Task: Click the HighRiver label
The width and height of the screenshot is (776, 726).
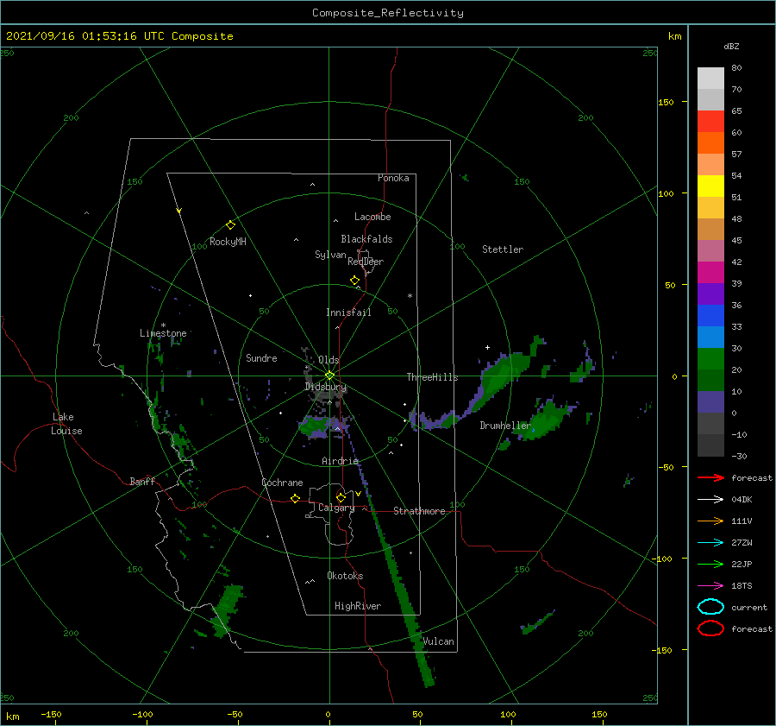Action: coord(358,606)
